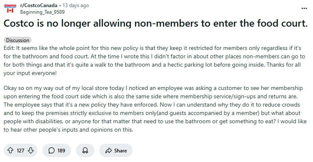Click the Edit paragraph of the post

click(154, 61)
